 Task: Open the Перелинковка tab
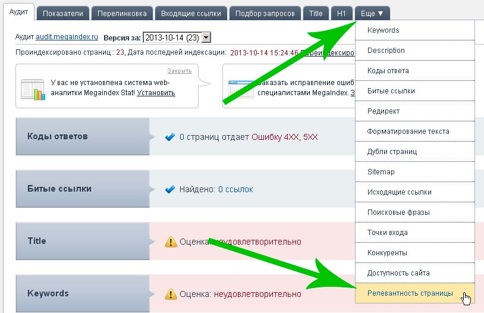(122, 14)
